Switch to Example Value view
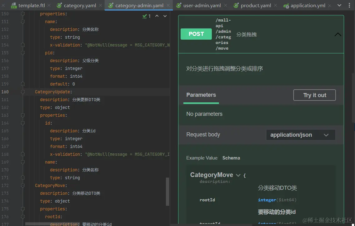 [x=202, y=158]
